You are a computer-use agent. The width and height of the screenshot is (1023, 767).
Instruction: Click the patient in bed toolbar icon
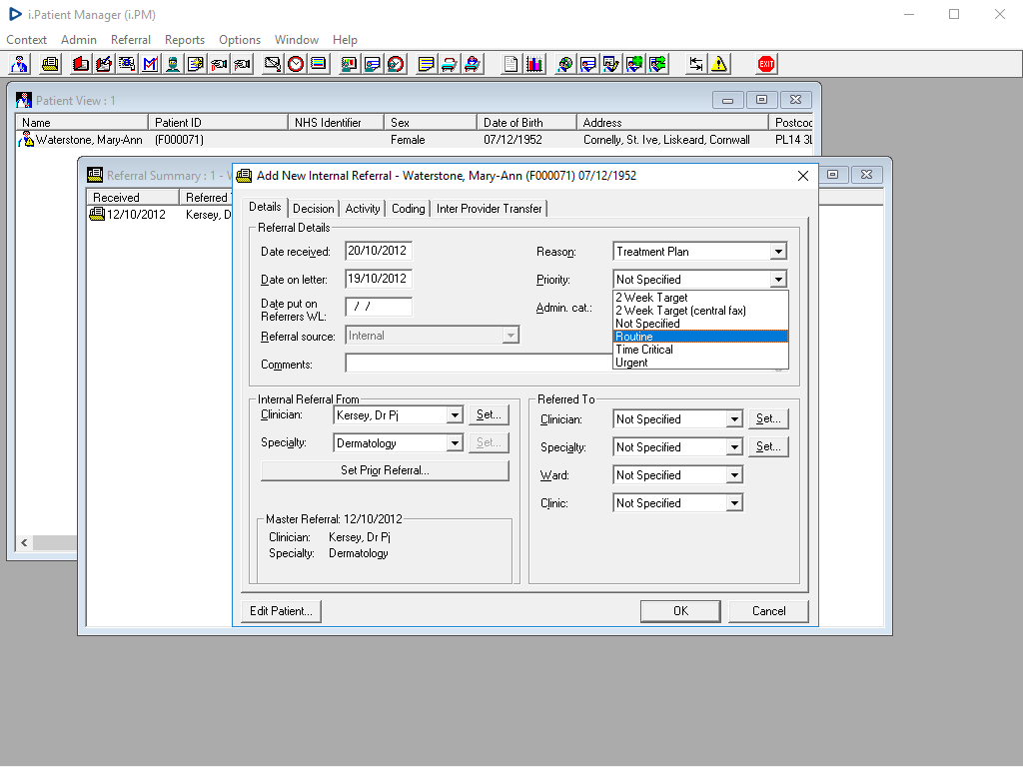pos(473,64)
